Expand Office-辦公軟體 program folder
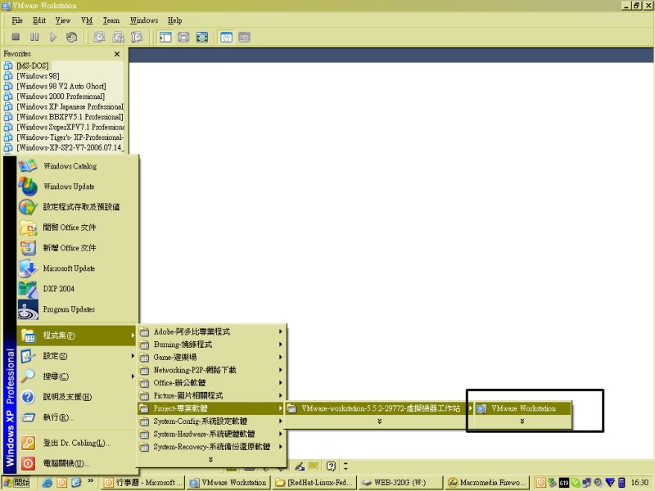Screen dimensions: 655x491 point(211,383)
